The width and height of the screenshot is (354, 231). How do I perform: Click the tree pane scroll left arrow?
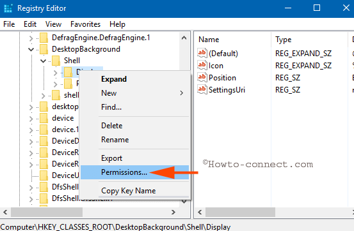coord(5,212)
